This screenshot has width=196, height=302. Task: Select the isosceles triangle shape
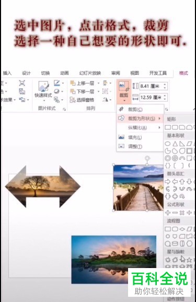coord(175,144)
